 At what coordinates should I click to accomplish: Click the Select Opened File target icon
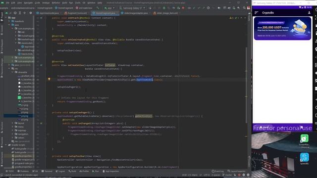[x=15, y=13]
